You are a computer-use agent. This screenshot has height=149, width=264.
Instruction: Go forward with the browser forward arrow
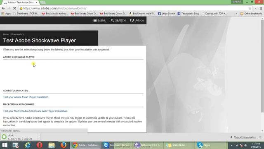click(x=9, y=8)
